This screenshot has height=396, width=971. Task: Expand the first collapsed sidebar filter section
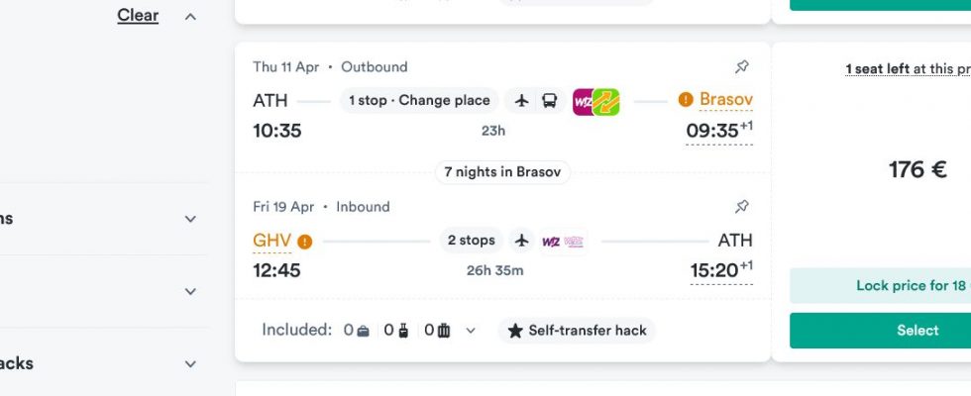click(x=190, y=219)
